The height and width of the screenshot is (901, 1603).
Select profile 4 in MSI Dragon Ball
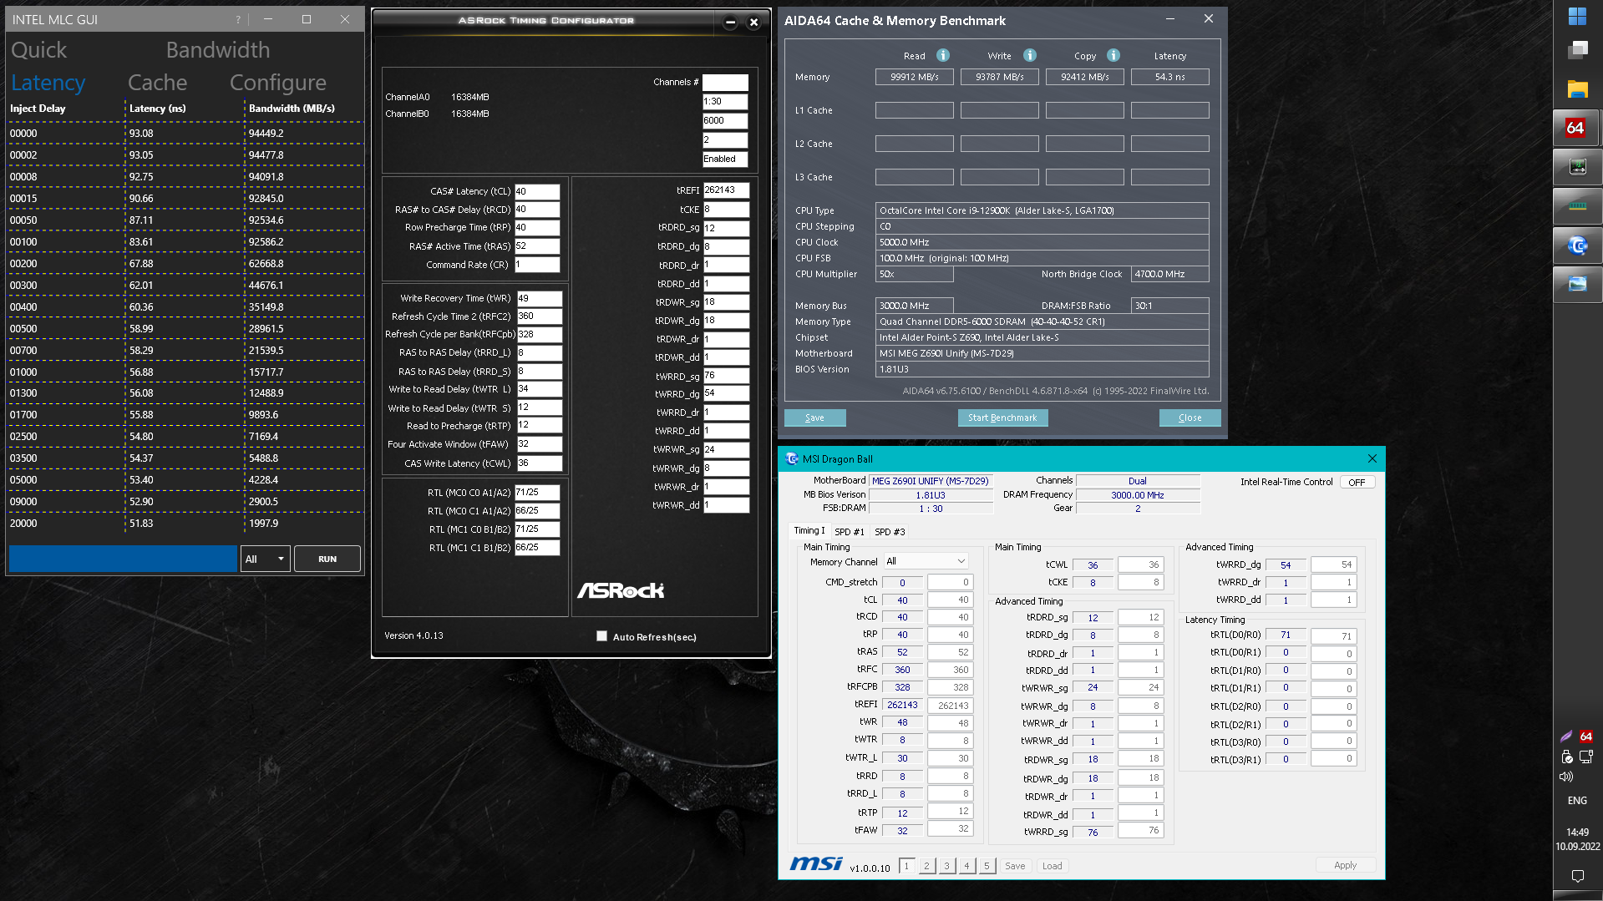point(966,866)
